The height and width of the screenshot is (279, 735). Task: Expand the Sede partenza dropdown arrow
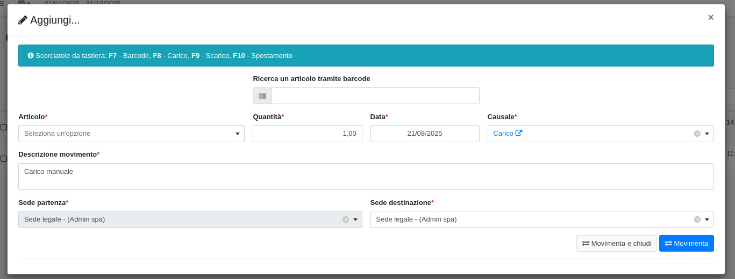tap(355, 219)
